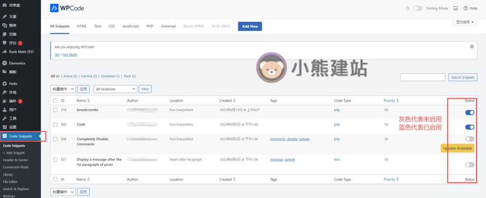Focus the search snippets input field
Screen dimensions: 486x198
click(x=422, y=77)
